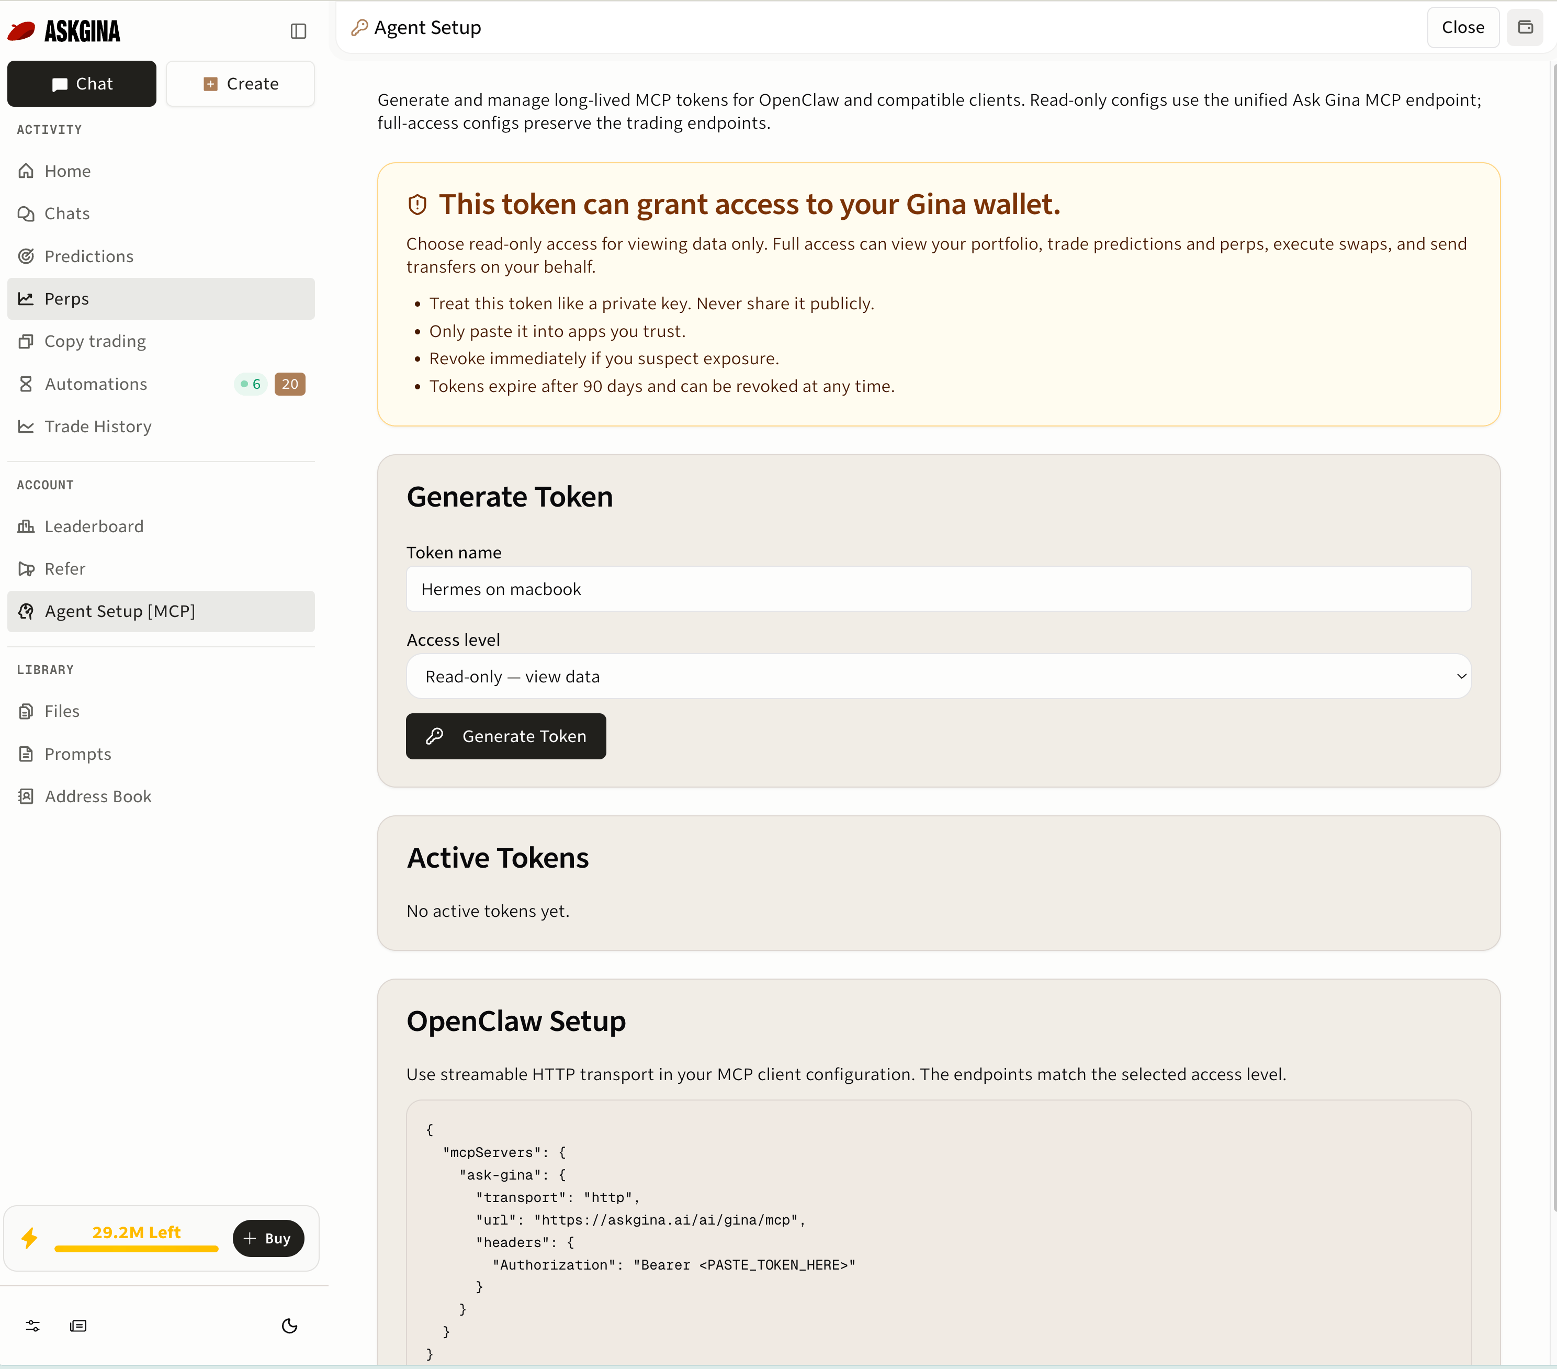Click the Trade History chart icon
This screenshot has height=1369, width=1557.
click(26, 427)
